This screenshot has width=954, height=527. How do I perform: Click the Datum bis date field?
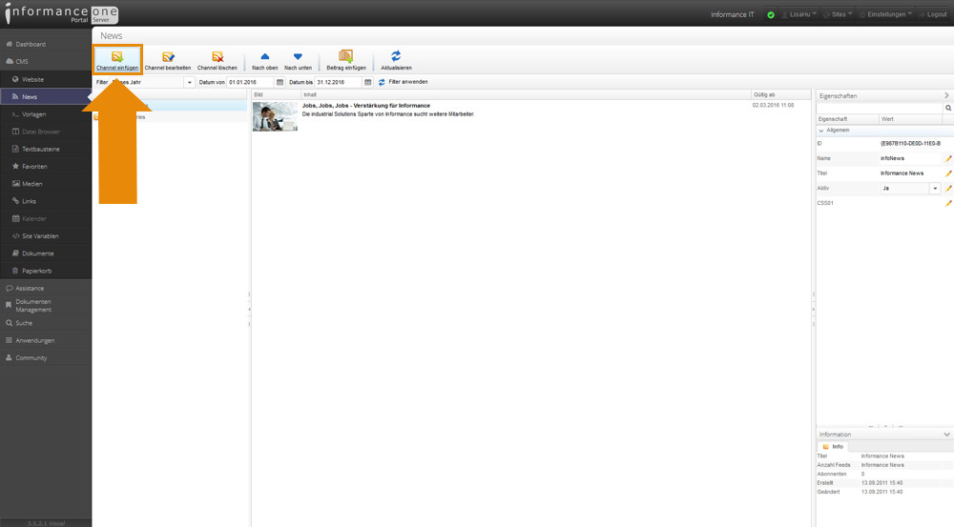(x=339, y=82)
